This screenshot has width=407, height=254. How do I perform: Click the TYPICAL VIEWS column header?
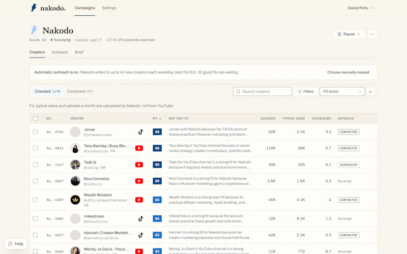tap(294, 118)
